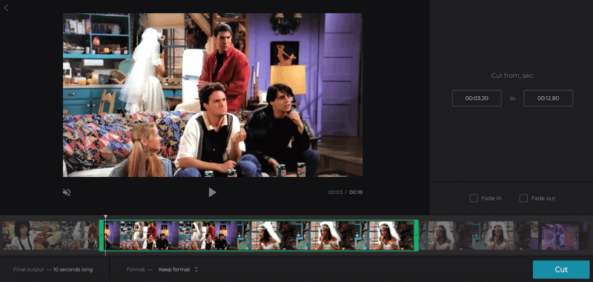The image size is (593, 282).
Task: Edit the start time field 00:03.20
Action: (477, 98)
